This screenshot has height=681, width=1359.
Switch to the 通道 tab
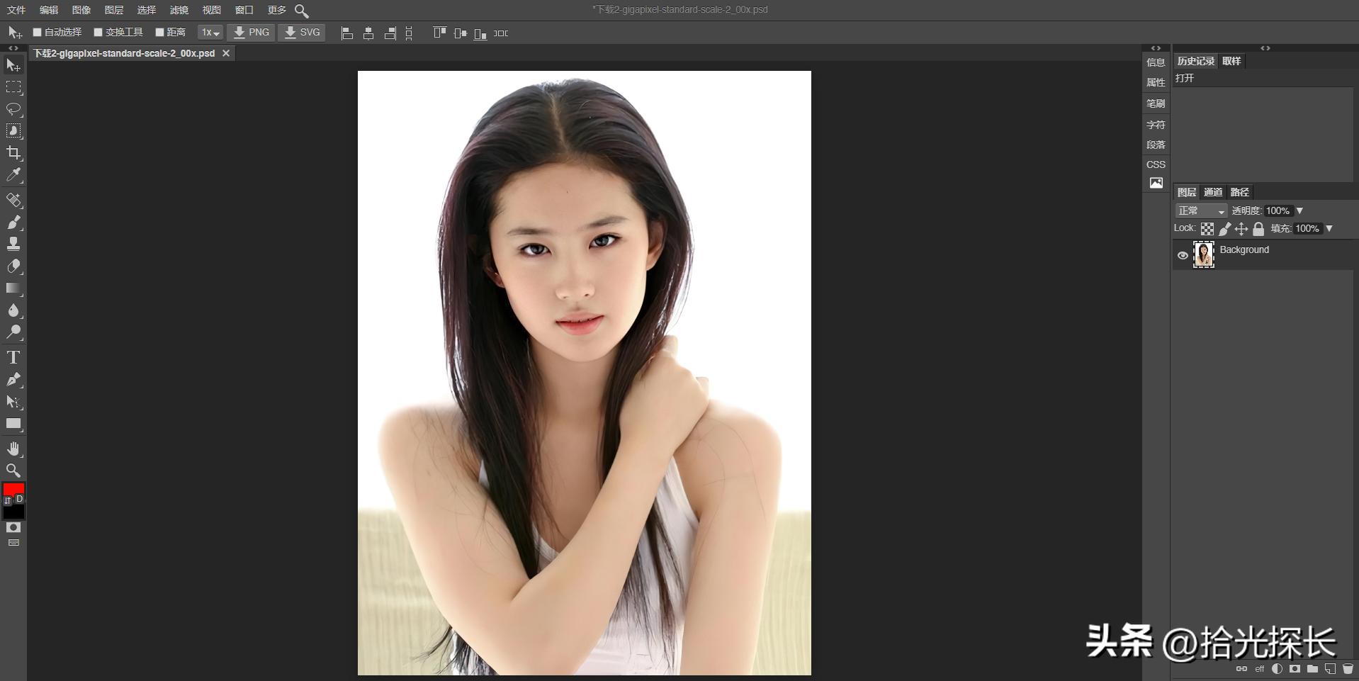click(1213, 192)
